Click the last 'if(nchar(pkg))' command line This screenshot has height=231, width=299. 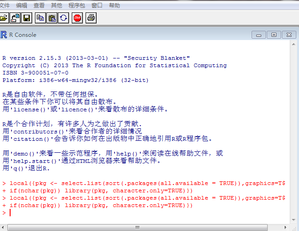coord(98,205)
